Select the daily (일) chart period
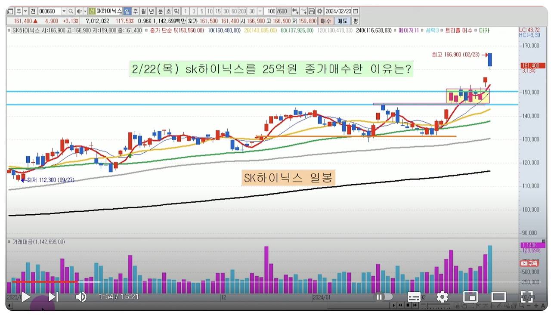This screenshot has width=551, height=315. [127, 11]
